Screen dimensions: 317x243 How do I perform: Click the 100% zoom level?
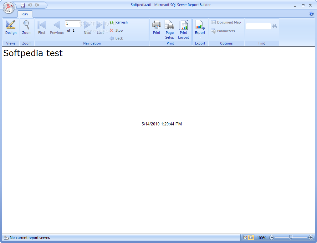point(261,238)
